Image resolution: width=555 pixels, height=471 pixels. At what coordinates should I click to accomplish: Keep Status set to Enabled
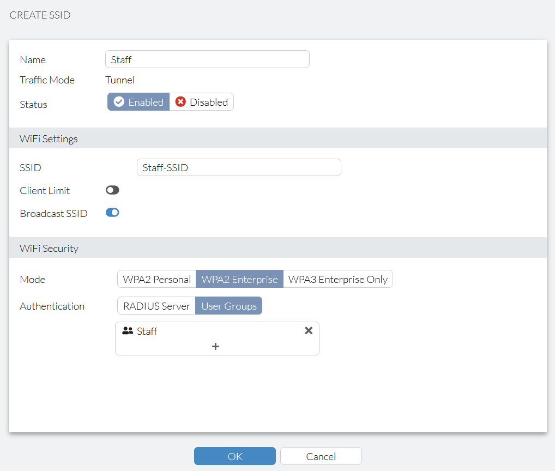tap(138, 101)
